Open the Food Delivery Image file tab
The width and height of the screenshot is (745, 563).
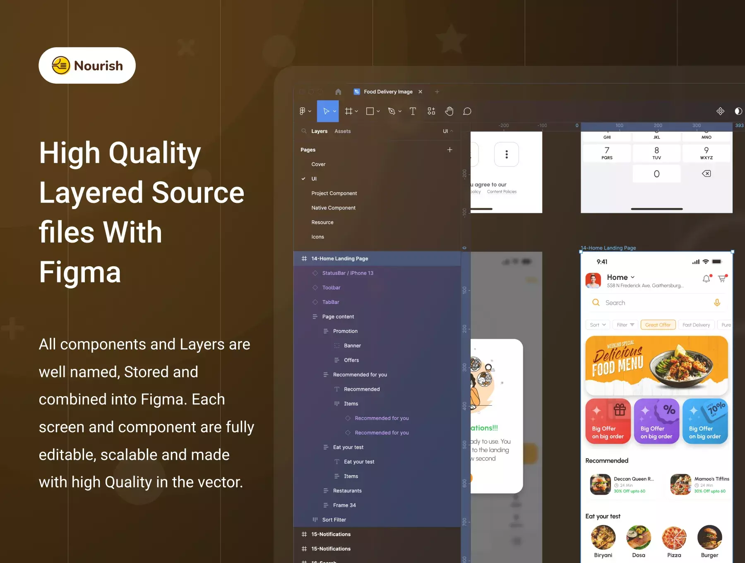pos(388,91)
